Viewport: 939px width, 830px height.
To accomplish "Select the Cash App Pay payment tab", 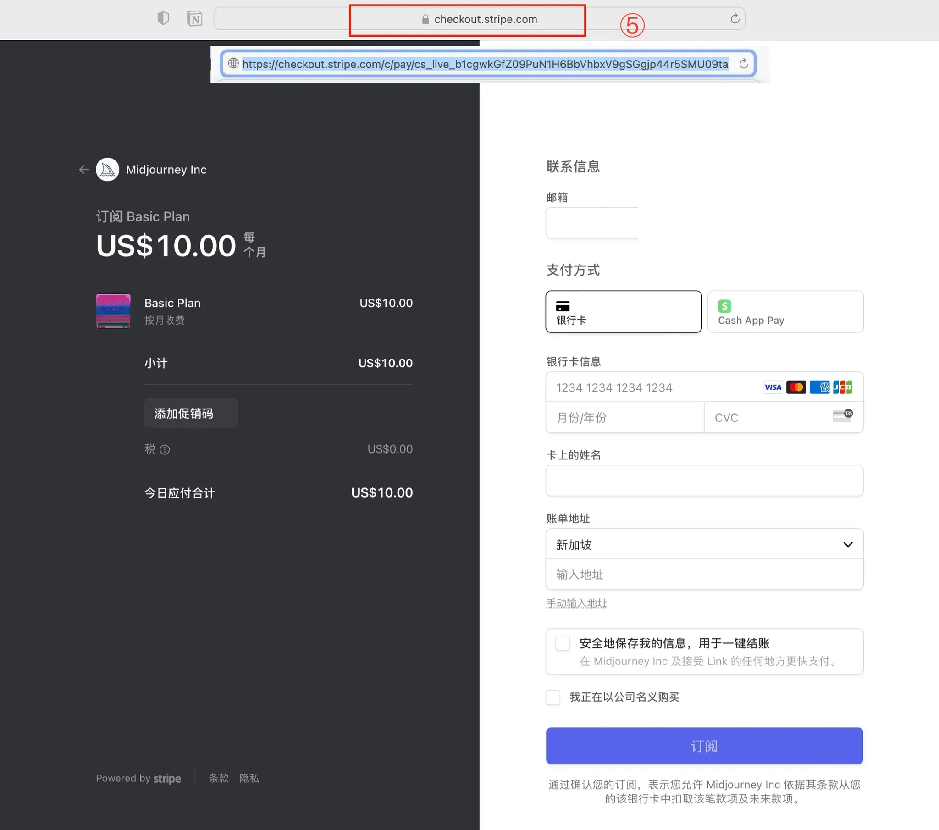I will pos(784,312).
